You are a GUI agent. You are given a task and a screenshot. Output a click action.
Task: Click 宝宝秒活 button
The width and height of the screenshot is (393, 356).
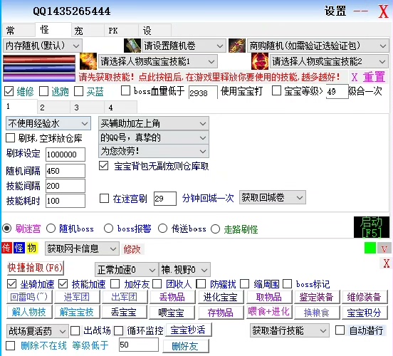188,330
